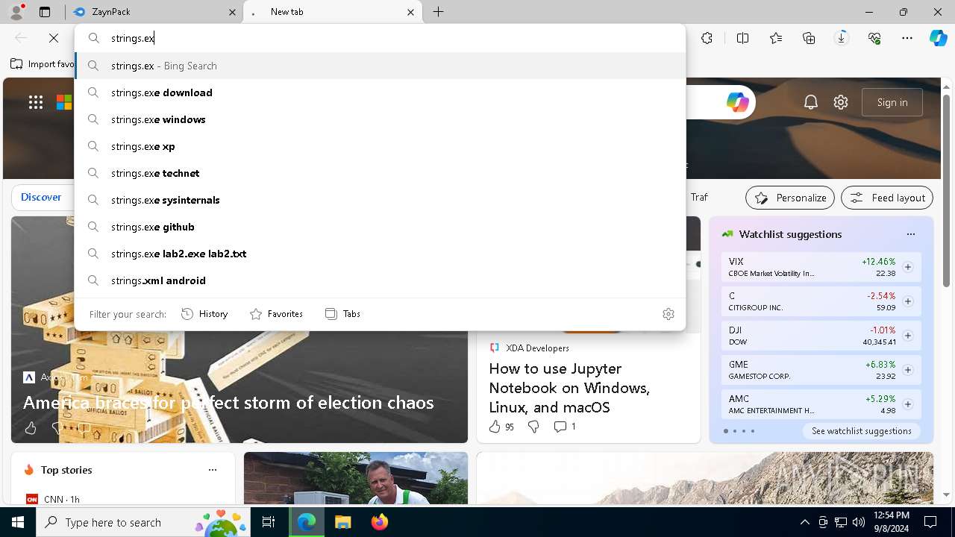Open the MSN app launcher grid

36,102
